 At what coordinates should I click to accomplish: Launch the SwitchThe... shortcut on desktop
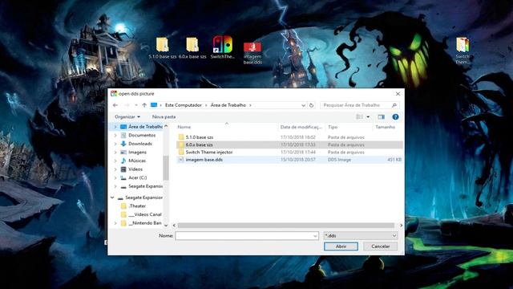(x=223, y=47)
